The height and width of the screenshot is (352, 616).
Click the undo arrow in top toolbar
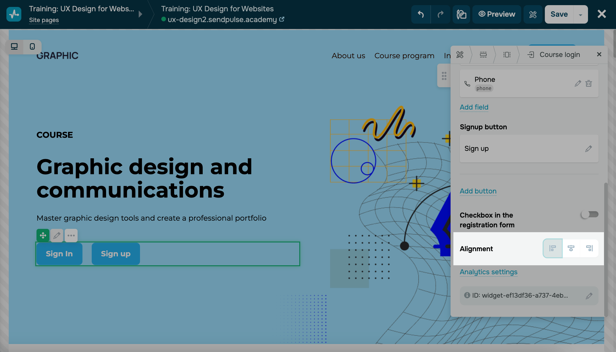click(x=421, y=14)
